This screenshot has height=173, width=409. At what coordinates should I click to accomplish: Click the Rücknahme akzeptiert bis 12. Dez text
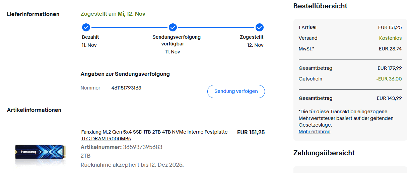(132, 165)
